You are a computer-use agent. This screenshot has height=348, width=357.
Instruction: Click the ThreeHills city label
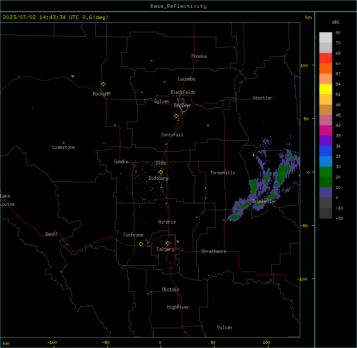coord(222,173)
